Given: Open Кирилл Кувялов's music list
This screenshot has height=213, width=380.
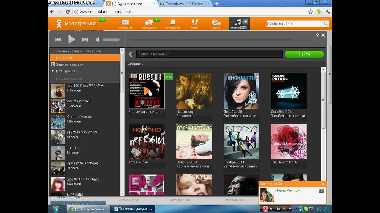Looking at the screenshot, I should (x=79, y=117).
